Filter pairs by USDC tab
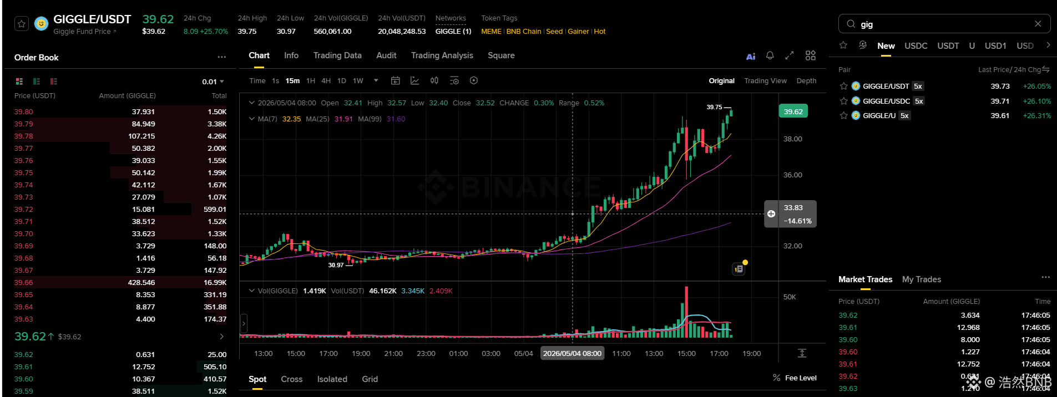This screenshot has width=1057, height=397. coord(916,46)
